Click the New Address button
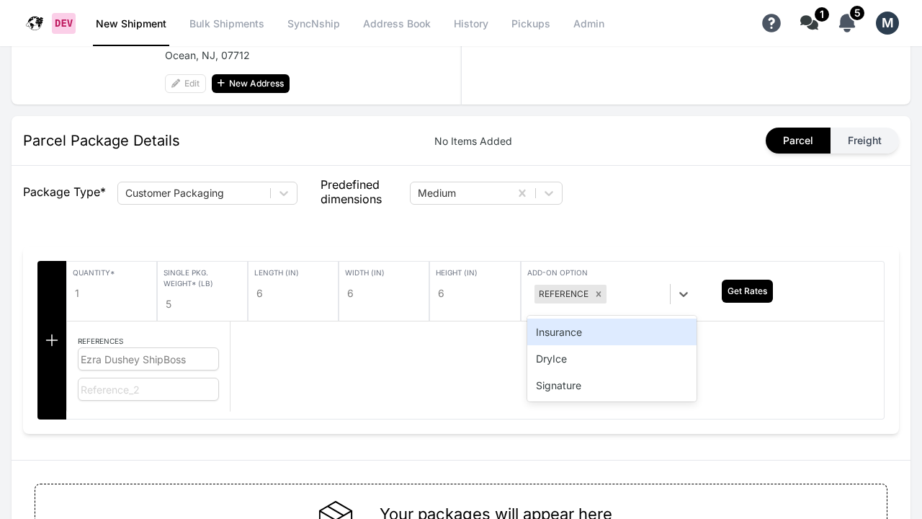 pos(251,84)
